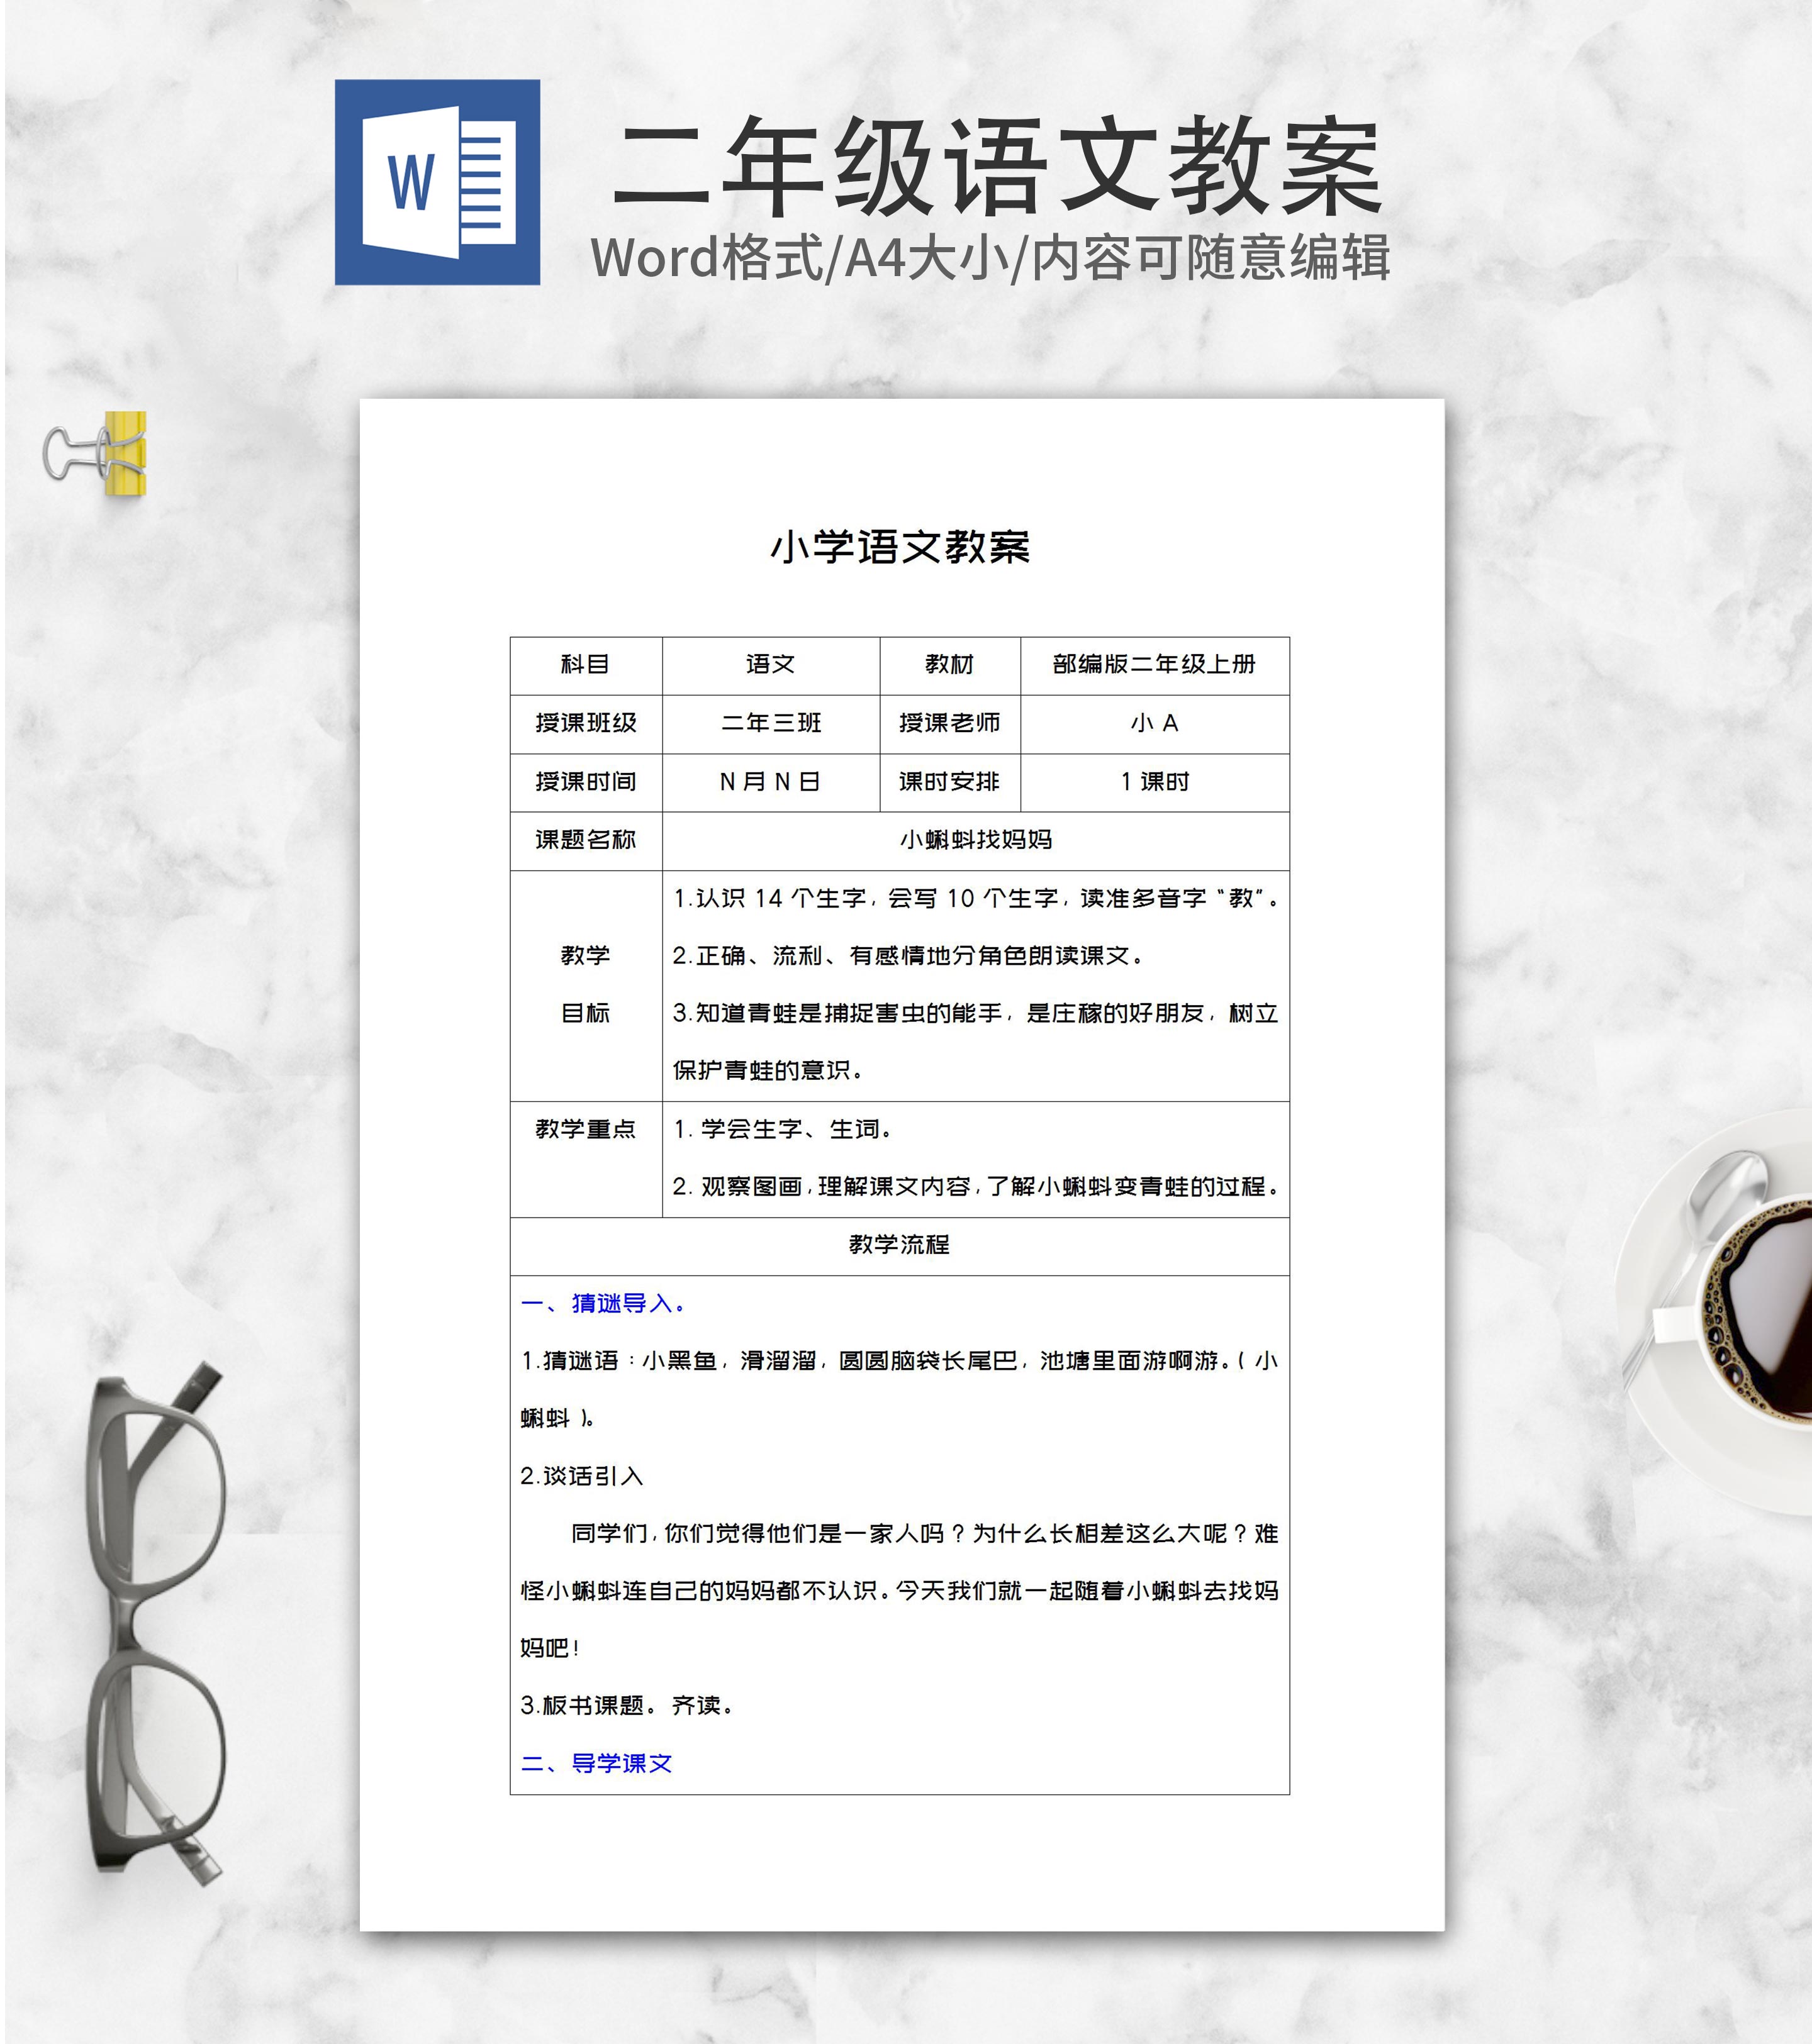Viewport: 1812px width, 2044px height.
Task: Click the blue Word logo icon
Action: pos(437,182)
